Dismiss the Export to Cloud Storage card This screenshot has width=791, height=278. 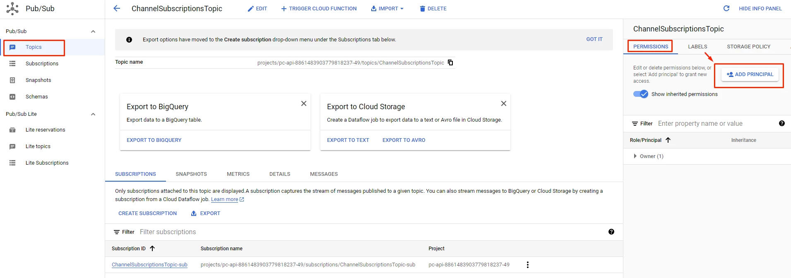click(503, 103)
